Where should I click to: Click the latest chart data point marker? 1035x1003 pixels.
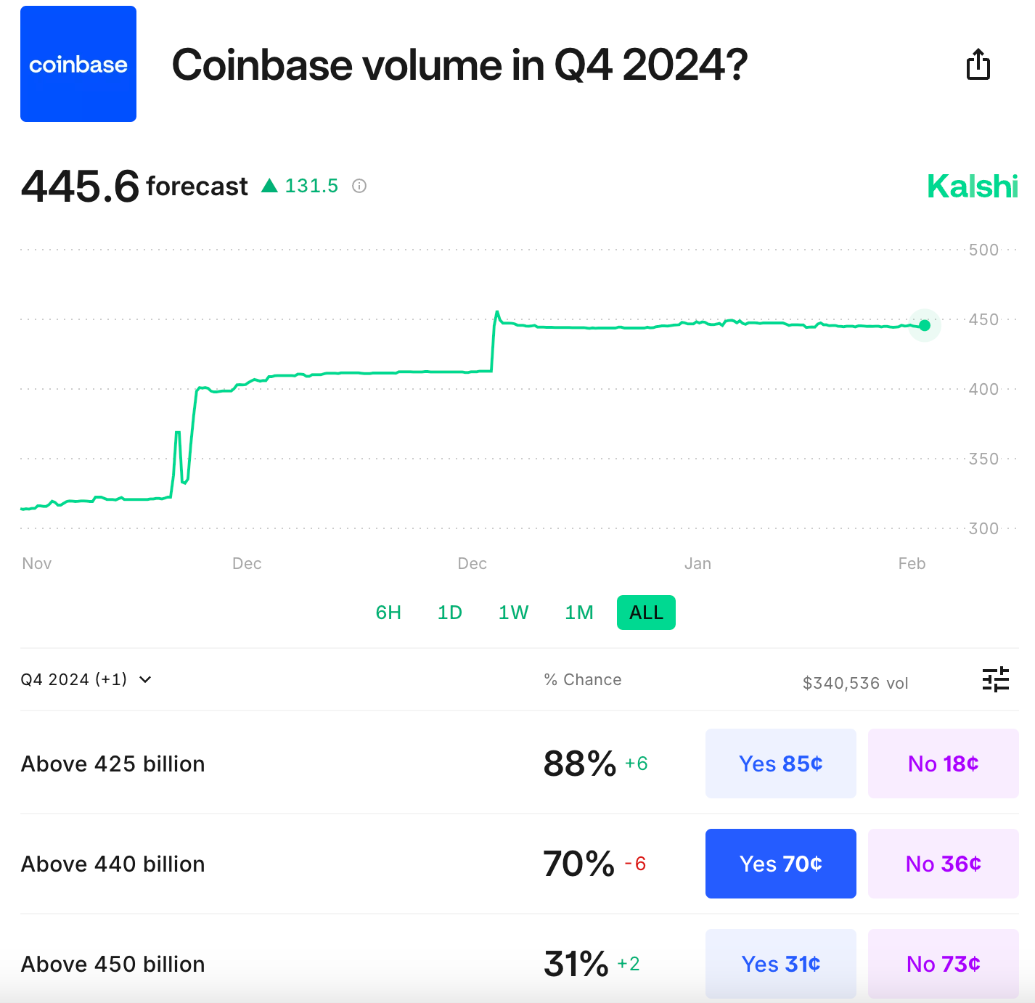click(x=925, y=325)
